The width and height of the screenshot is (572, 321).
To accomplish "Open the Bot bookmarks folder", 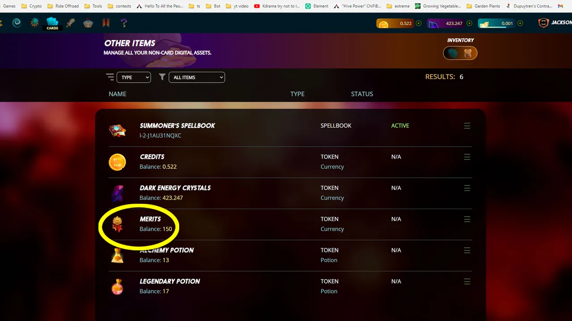I will (213, 6).
